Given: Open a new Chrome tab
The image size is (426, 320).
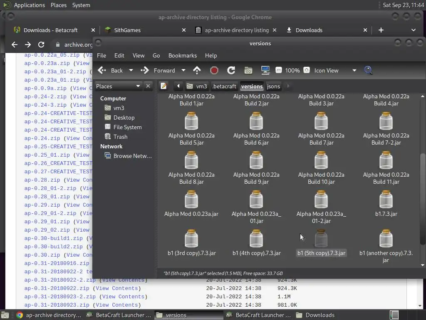Looking at the screenshot, I should 381,30.
